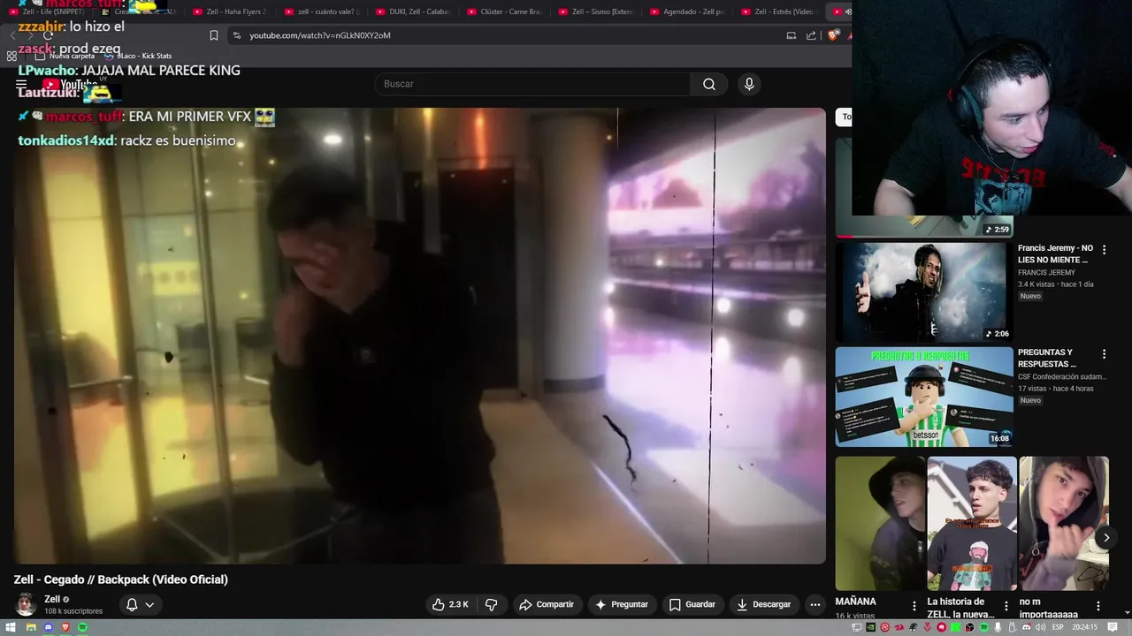1132x636 pixels.
Task: Click the NVIDIA tray icon
Action: coord(871,627)
